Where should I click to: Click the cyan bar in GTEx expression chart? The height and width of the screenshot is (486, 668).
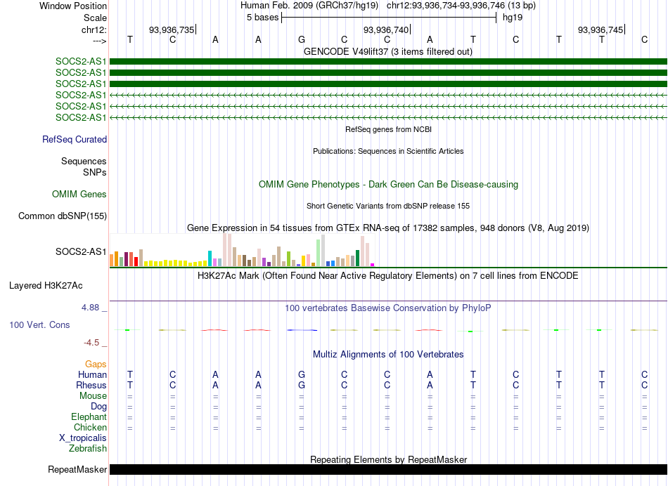coord(210,258)
